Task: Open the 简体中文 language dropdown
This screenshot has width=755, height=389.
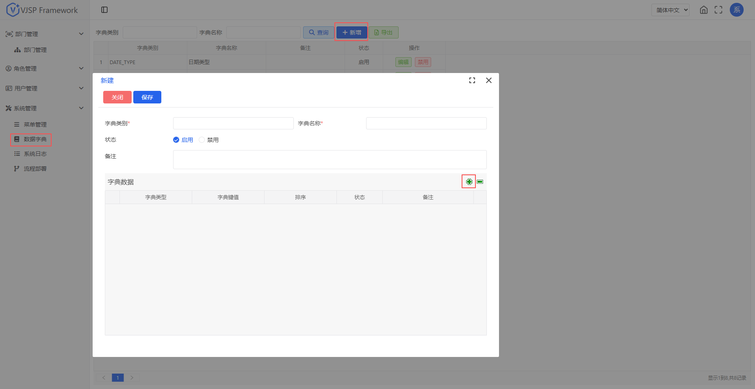Action: click(670, 10)
